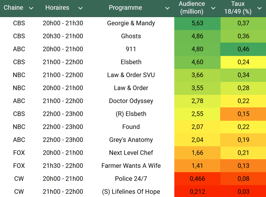This screenshot has height=197, width=266.
Task: Select the 911 programme cell
Action: pyautogui.click(x=131, y=49)
